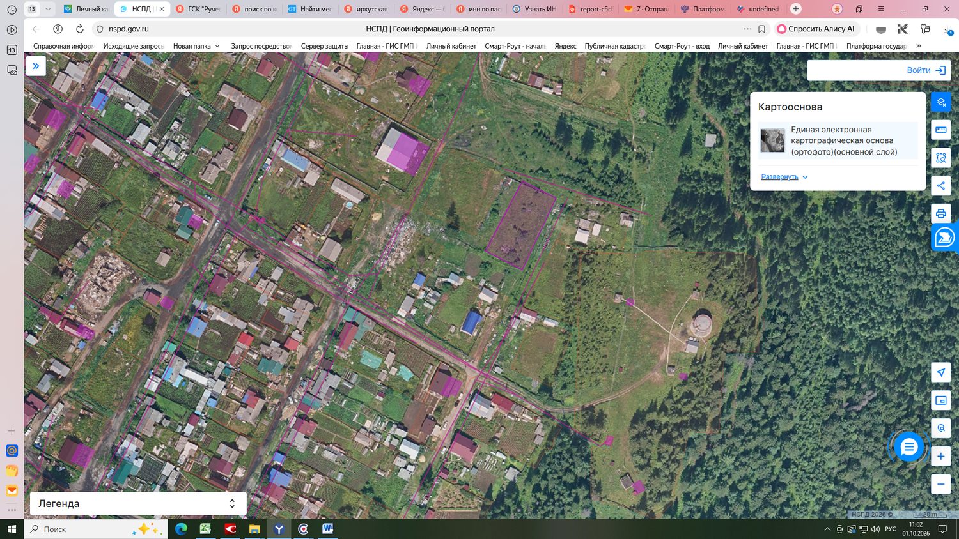Image resolution: width=959 pixels, height=539 pixels.
Task: Open Word from the Windows taskbar
Action: pyautogui.click(x=327, y=529)
